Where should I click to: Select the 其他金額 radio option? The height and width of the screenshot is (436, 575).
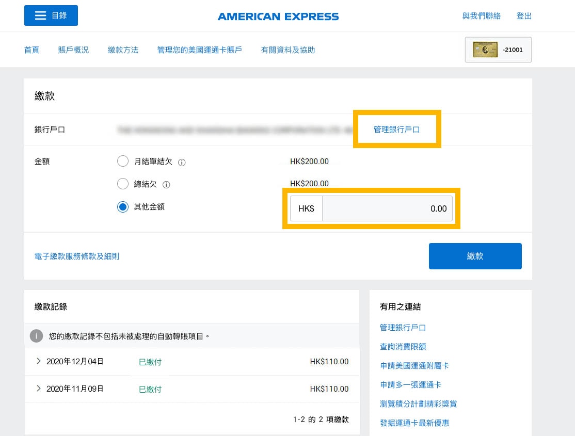[x=123, y=207]
